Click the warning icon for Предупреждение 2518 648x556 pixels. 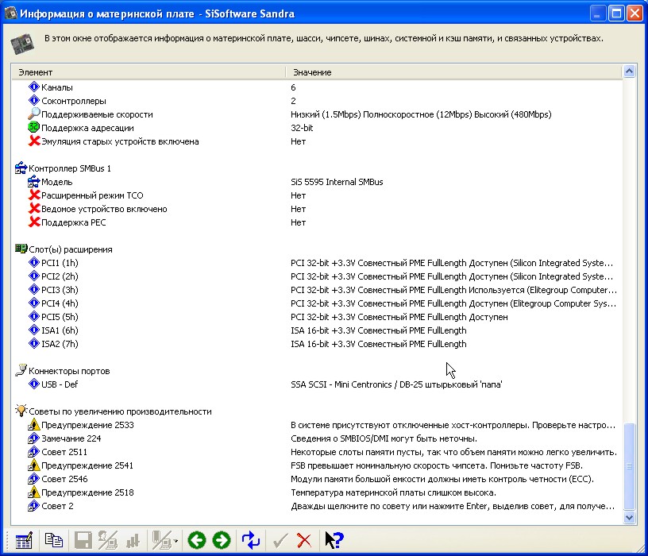click(34, 492)
